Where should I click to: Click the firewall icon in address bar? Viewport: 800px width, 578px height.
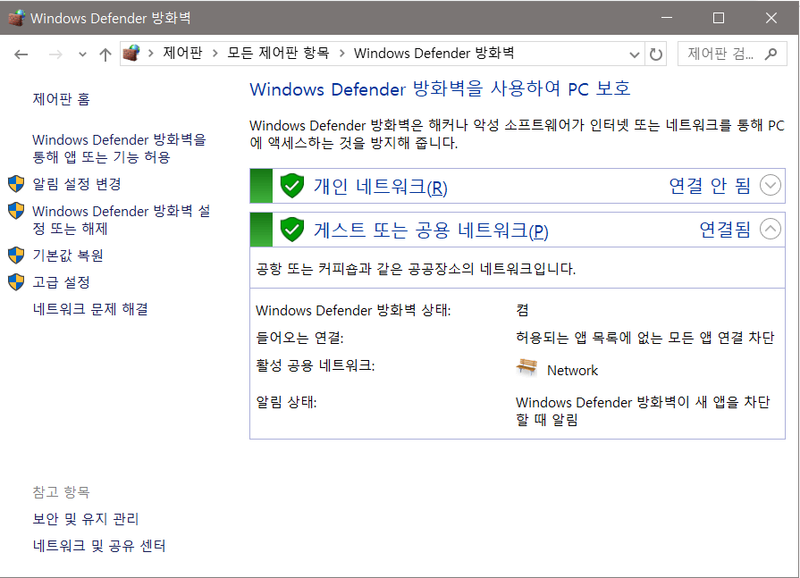click(131, 53)
